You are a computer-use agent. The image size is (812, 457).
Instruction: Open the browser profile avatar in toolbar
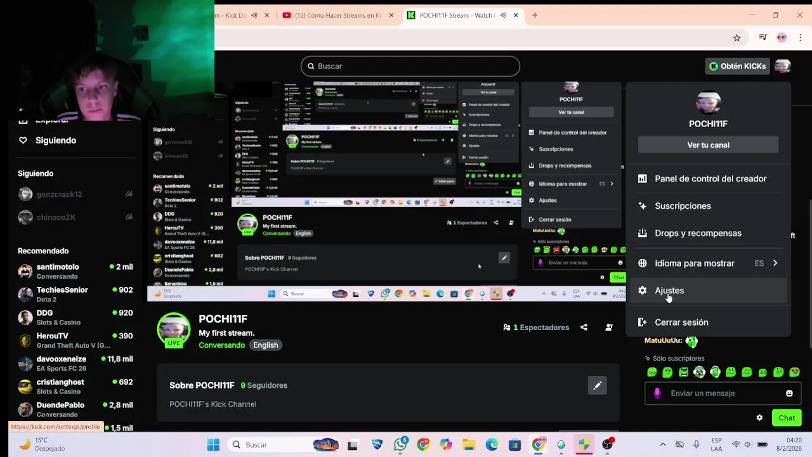pyautogui.click(x=782, y=38)
